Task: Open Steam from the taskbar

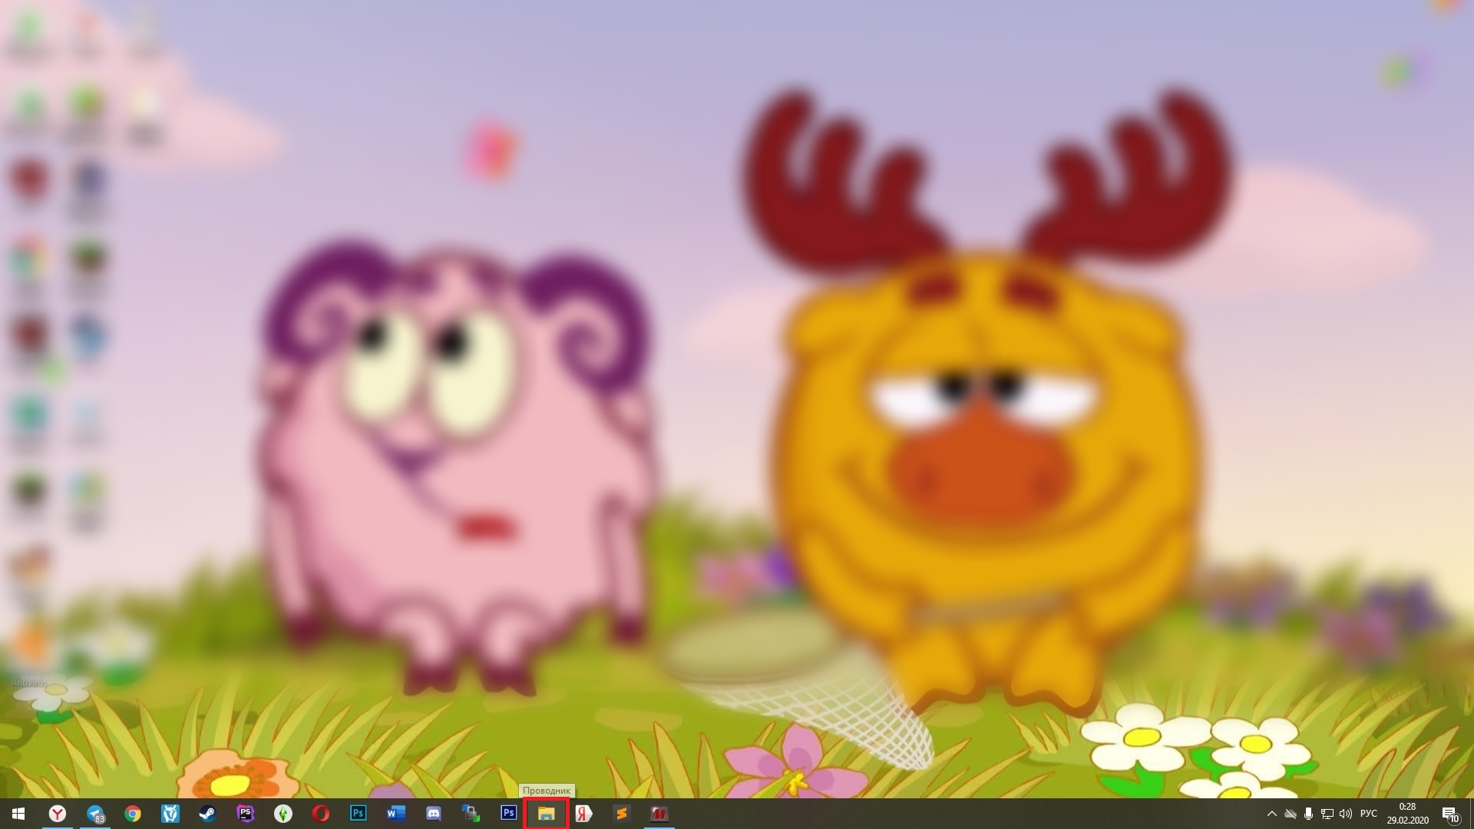Action: (207, 814)
